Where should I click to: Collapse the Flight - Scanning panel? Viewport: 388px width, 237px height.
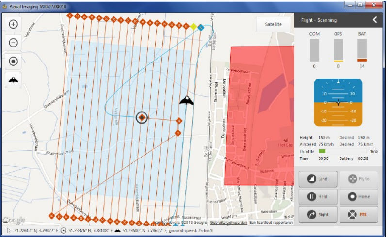[x=374, y=20]
